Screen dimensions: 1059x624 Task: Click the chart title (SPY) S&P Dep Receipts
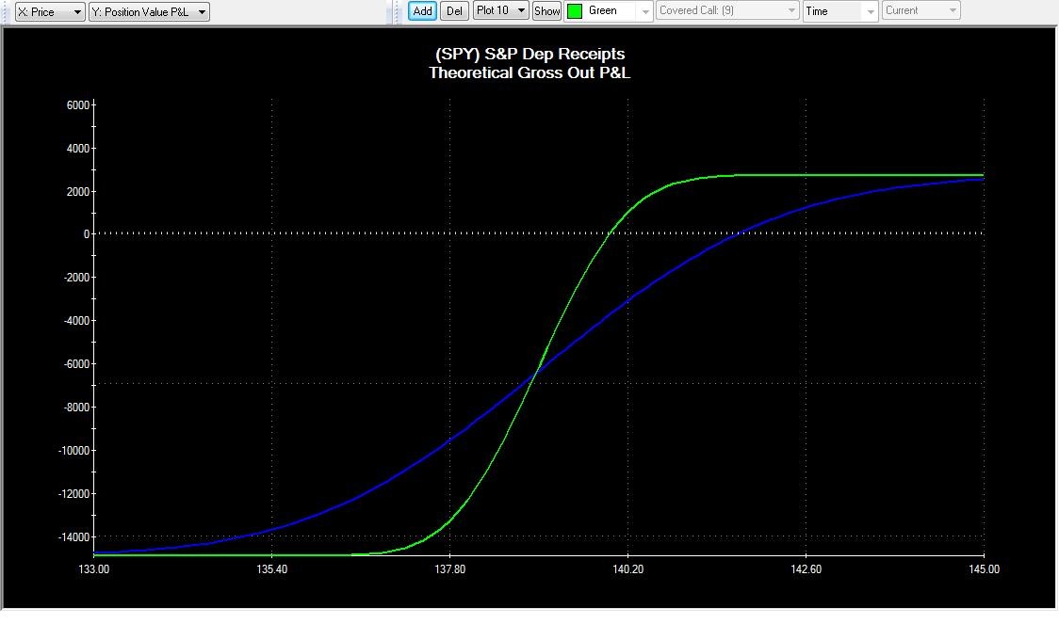pos(530,54)
